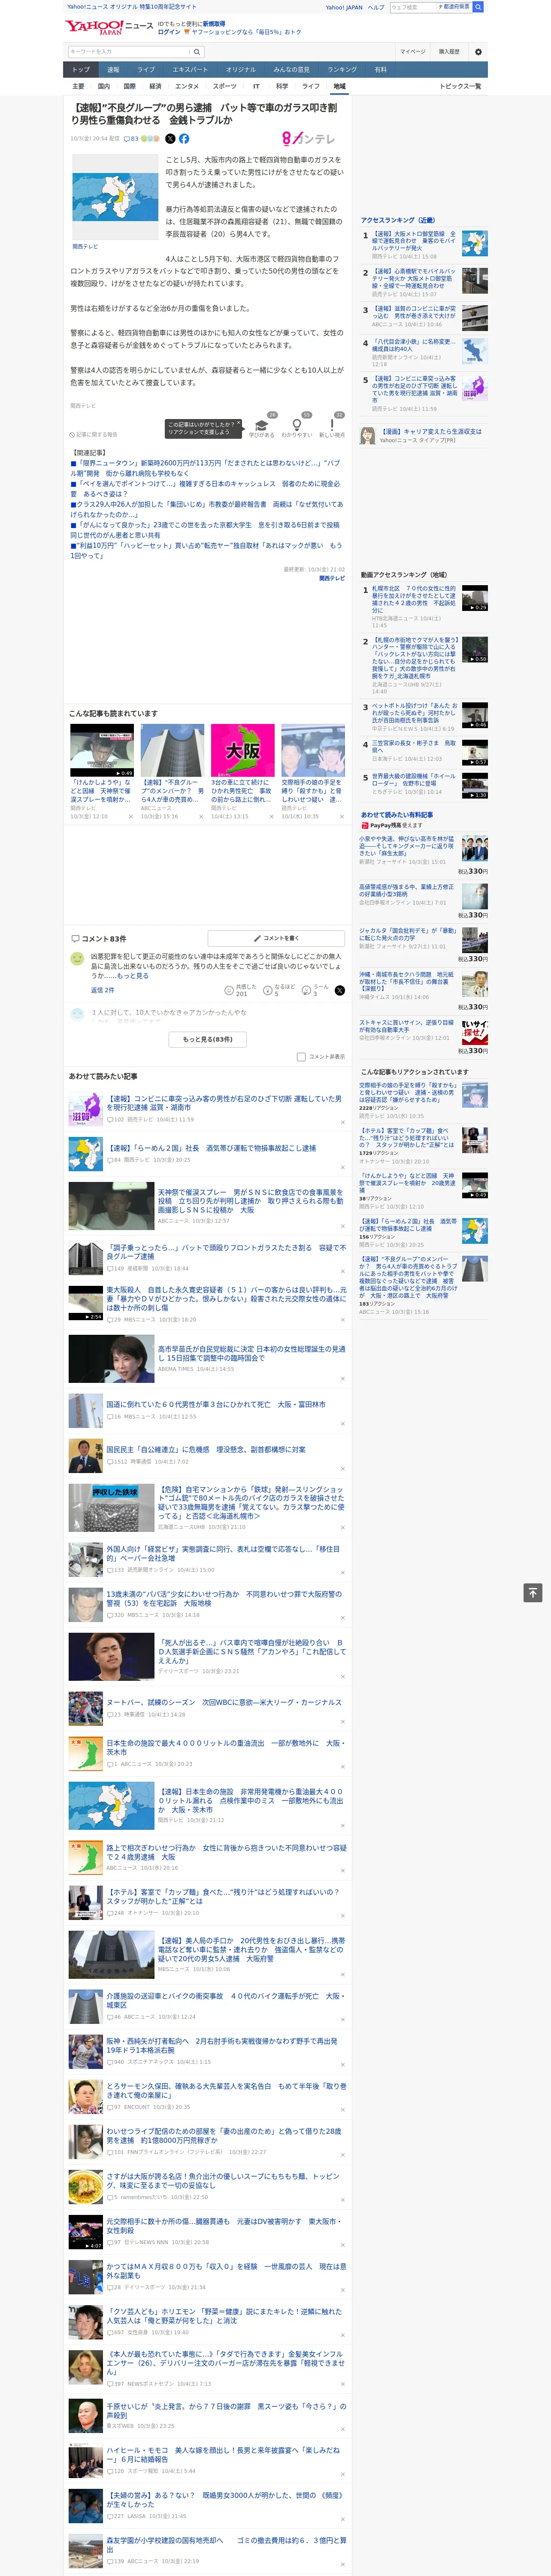Click the blue web search button
Image resolution: width=551 pixels, height=2576 pixels.
point(478,7)
